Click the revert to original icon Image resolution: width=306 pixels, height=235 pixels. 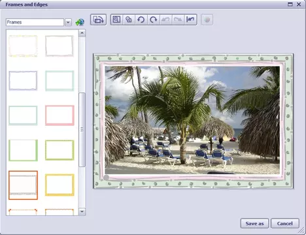(190, 20)
